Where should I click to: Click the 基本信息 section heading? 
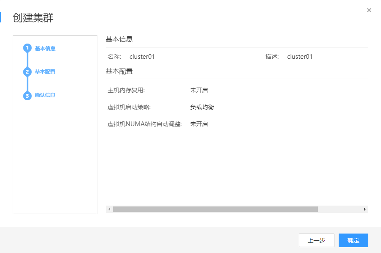pos(119,39)
